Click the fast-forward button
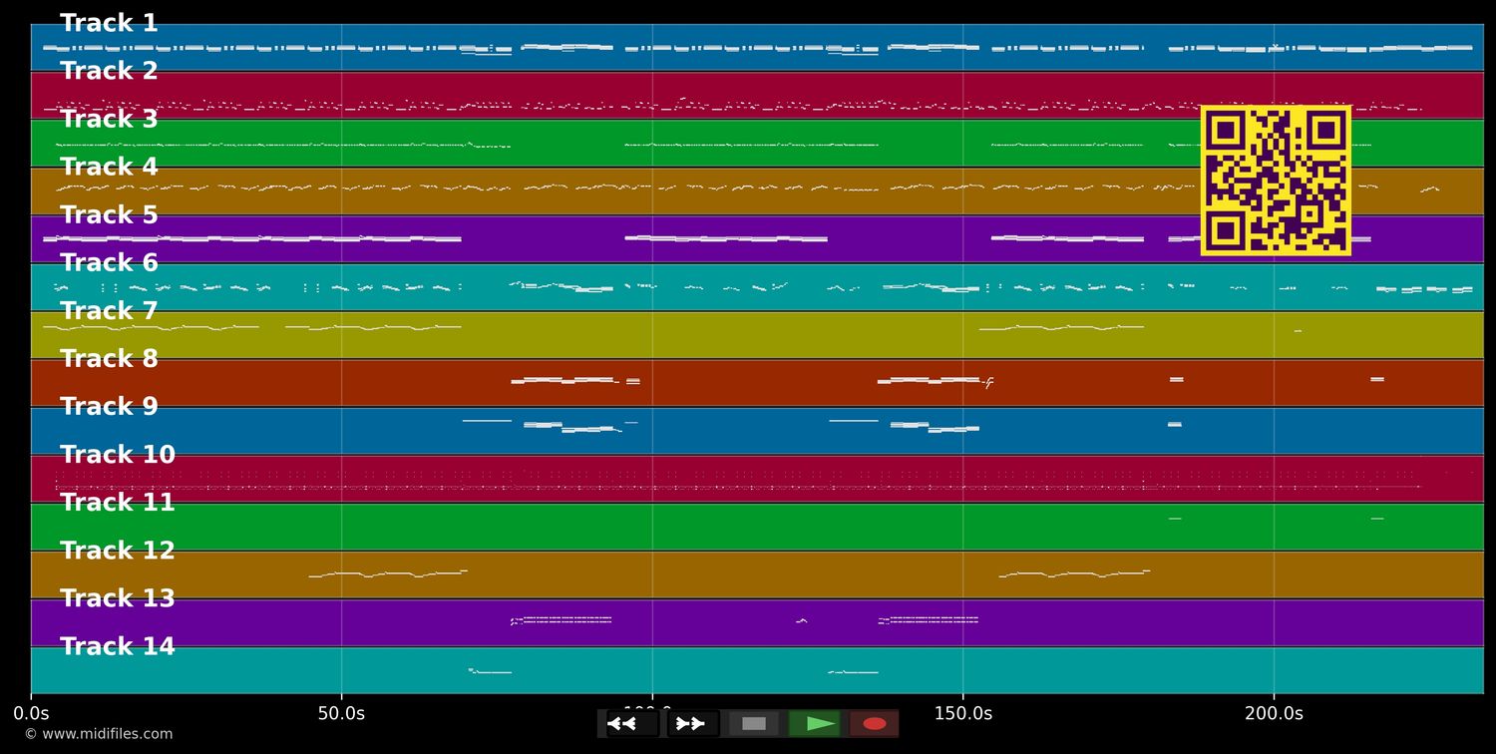The width and height of the screenshot is (1496, 754). (693, 723)
